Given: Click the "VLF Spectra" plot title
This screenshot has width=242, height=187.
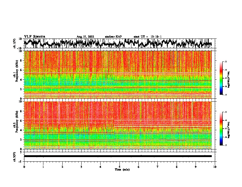Looking at the screenshot, I should (35, 37).
